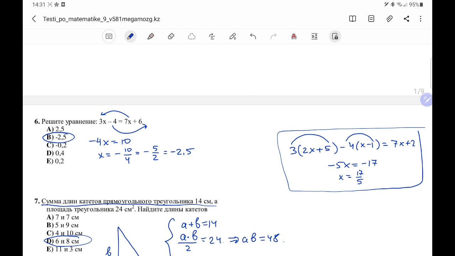Viewport: 455px width, 256px height.
Task: Tap answer option E) 11 и 3 см
Action: 64,249
